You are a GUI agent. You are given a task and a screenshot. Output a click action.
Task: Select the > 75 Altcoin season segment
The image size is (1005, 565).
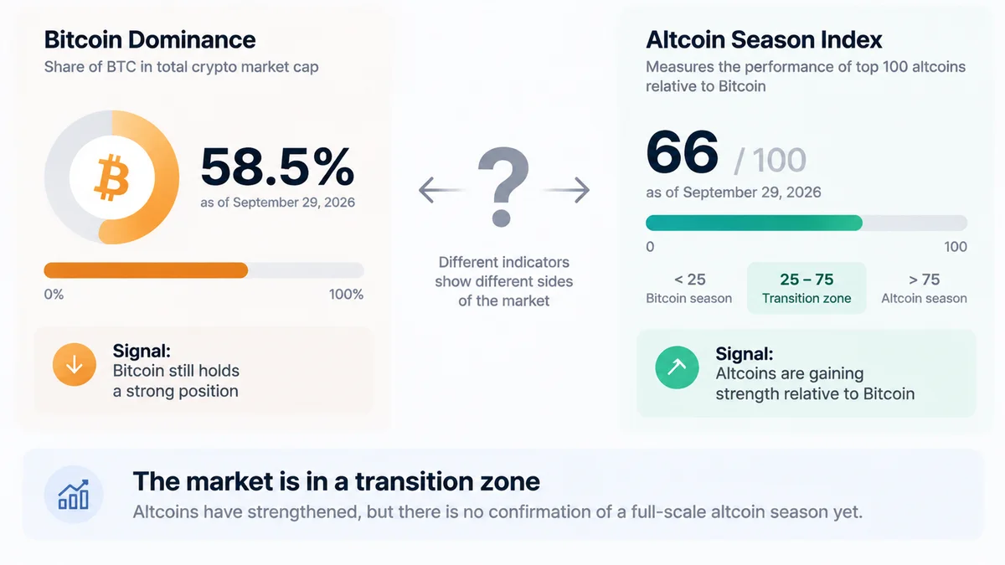(x=924, y=289)
